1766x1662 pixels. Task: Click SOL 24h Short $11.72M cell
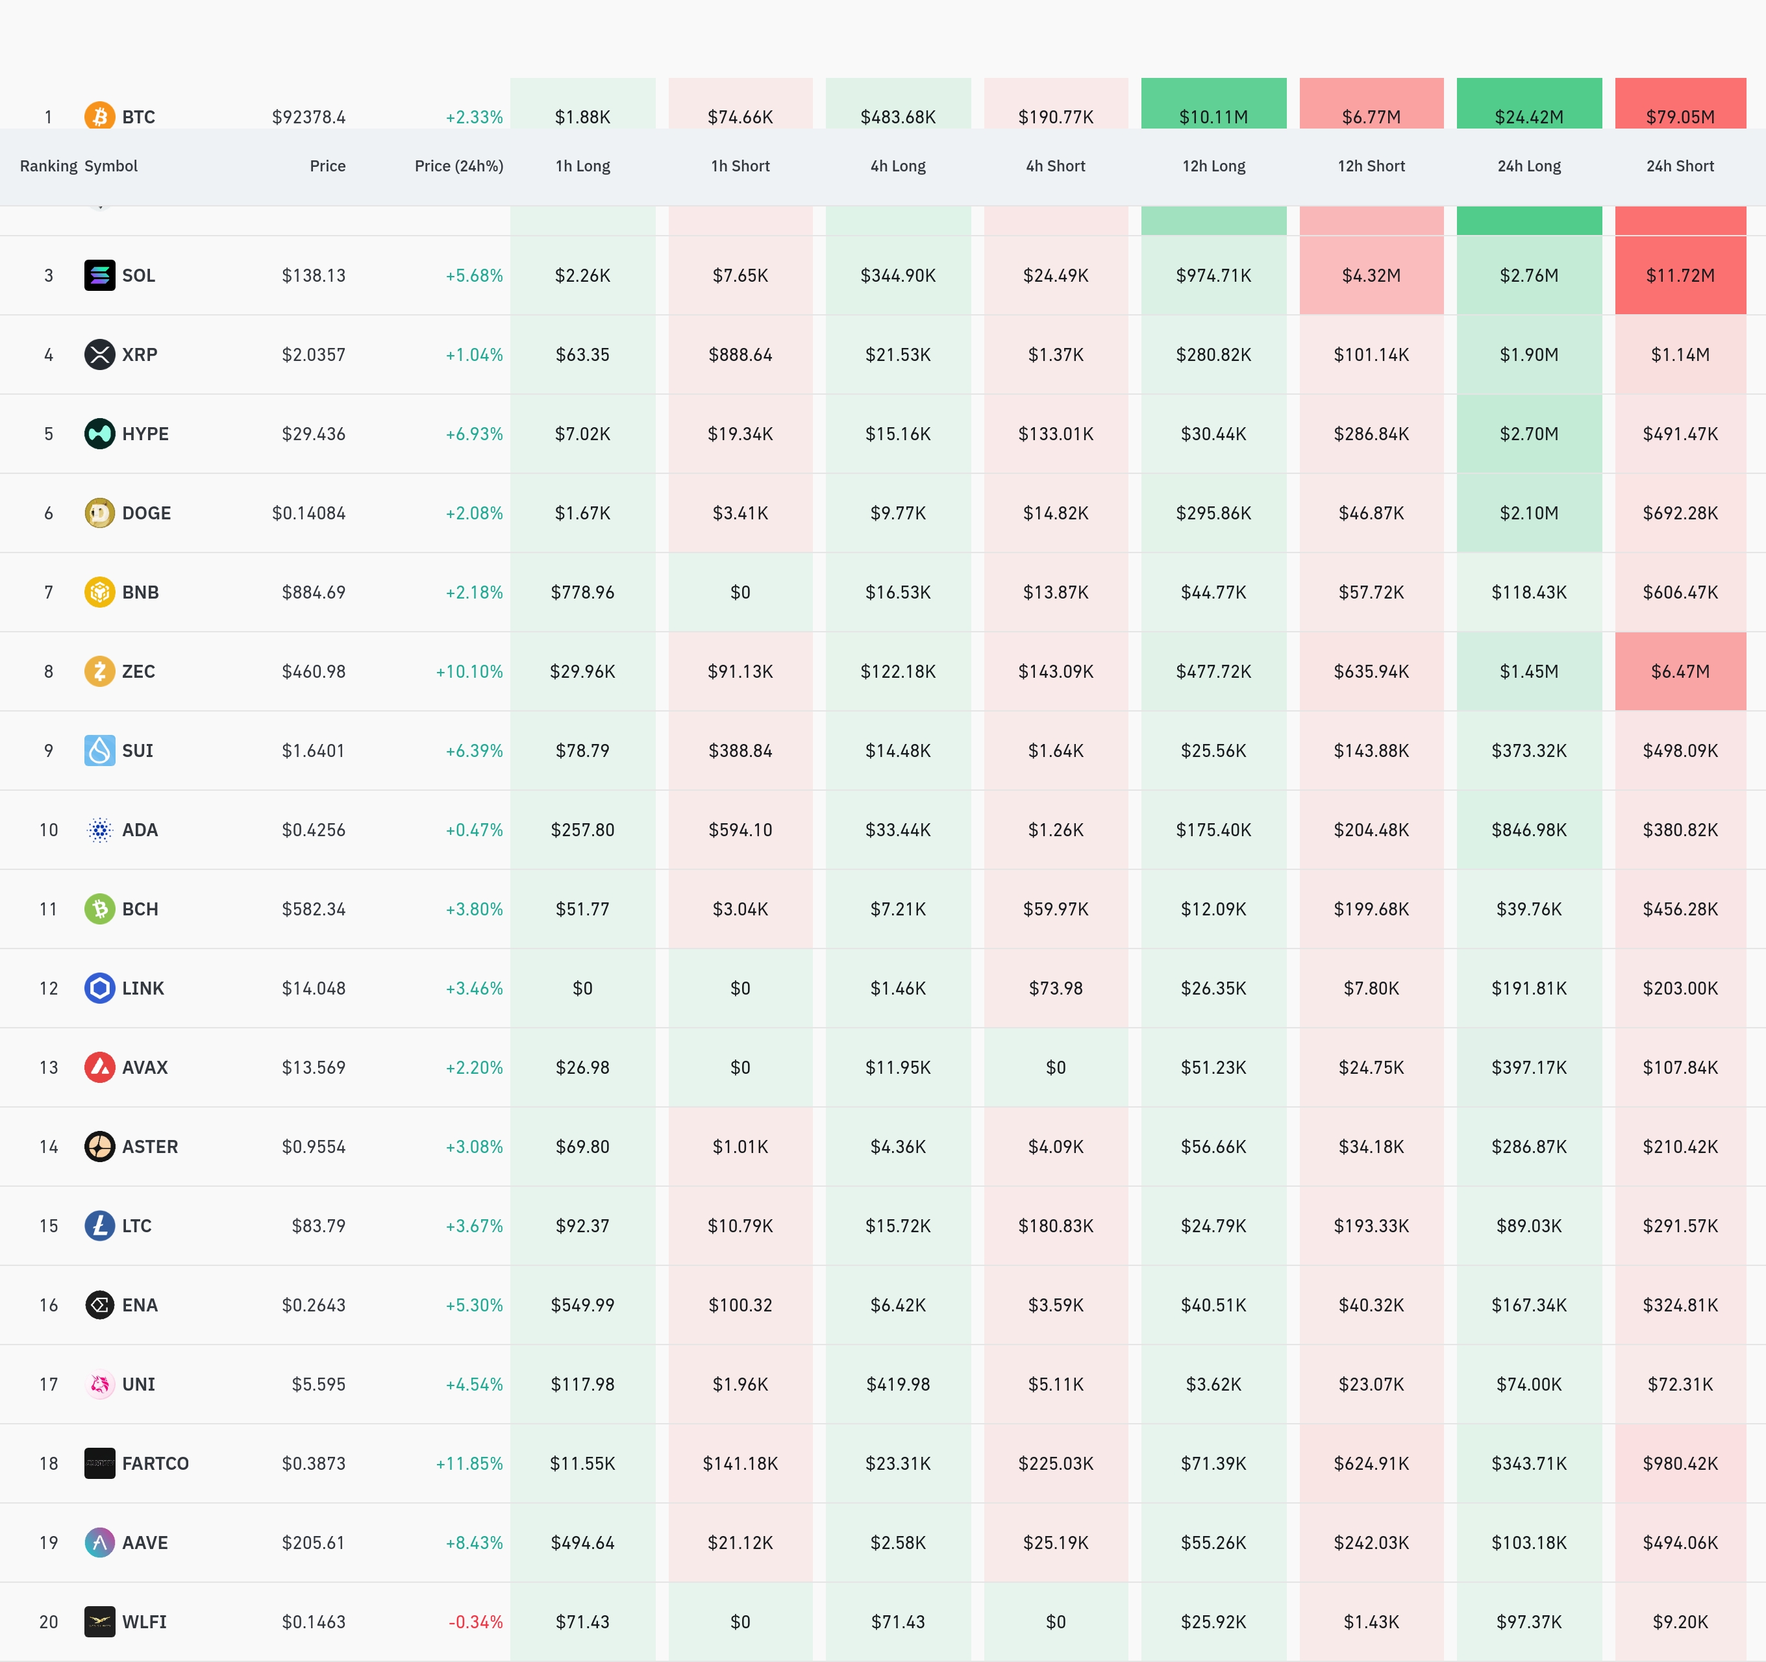pyautogui.click(x=1679, y=275)
